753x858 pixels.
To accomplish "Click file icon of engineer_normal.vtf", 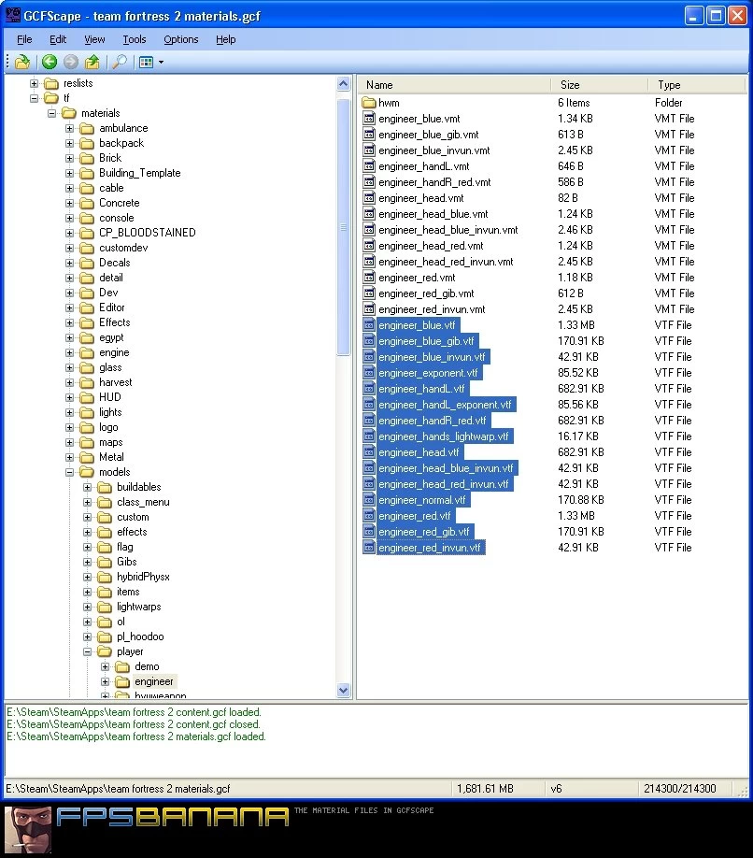I will pyautogui.click(x=369, y=500).
